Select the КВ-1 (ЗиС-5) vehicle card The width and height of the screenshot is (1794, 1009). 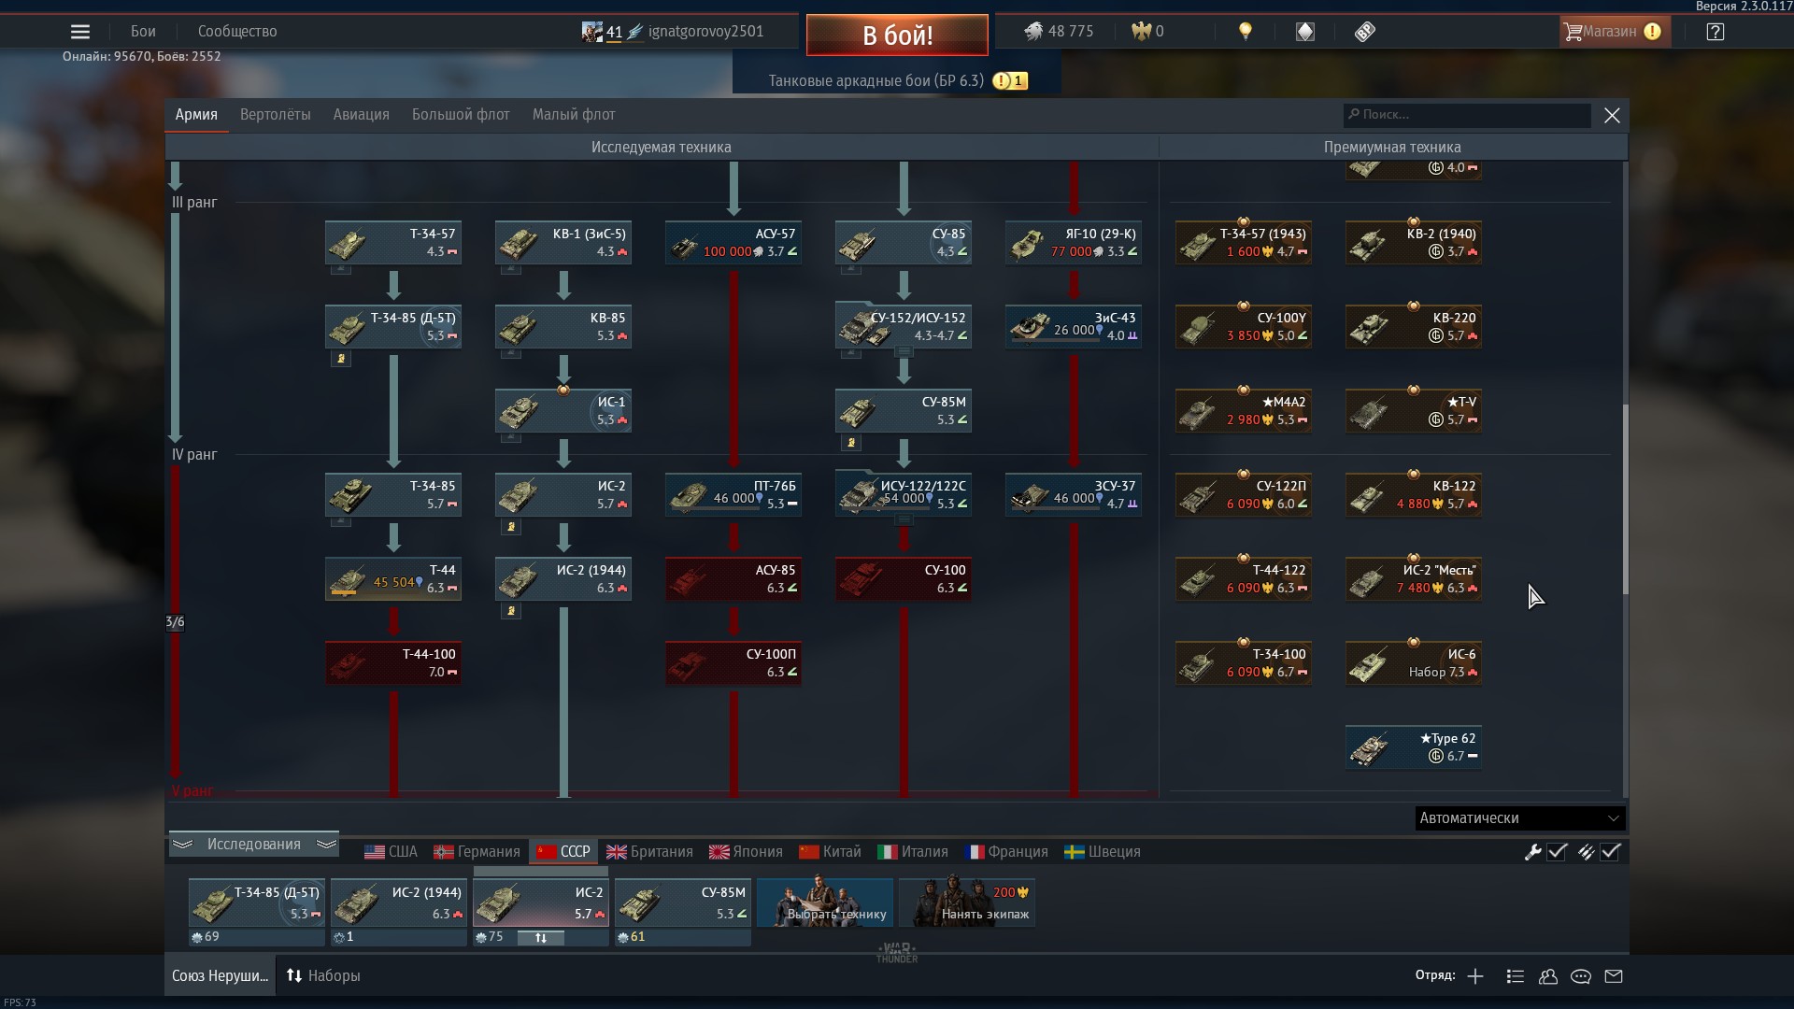coord(563,243)
